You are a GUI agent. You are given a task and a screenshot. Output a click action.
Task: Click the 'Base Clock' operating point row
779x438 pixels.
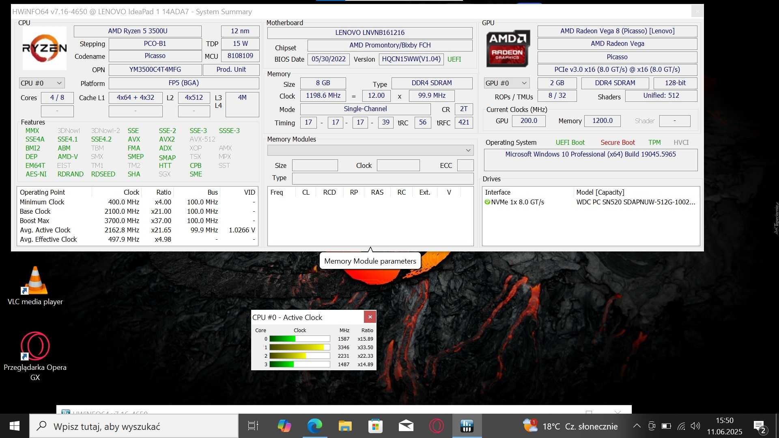[x=138, y=212]
